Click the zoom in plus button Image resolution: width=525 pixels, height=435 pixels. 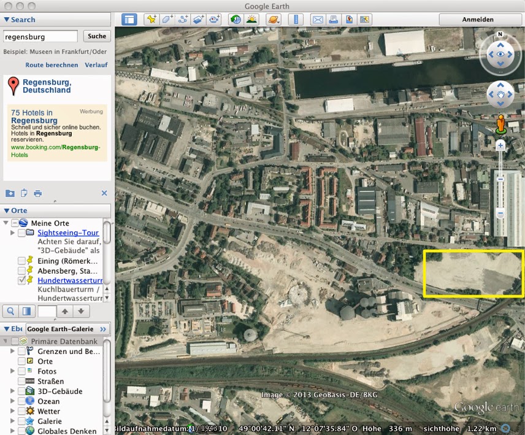pos(500,145)
